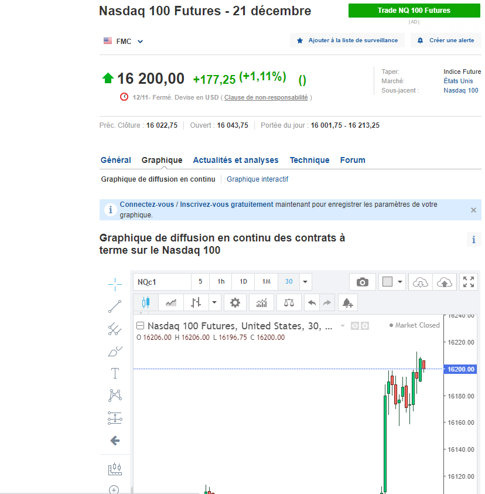Image resolution: width=485 pixels, height=494 pixels.
Task: Toggle series visibility eye icon
Action: tap(354, 326)
